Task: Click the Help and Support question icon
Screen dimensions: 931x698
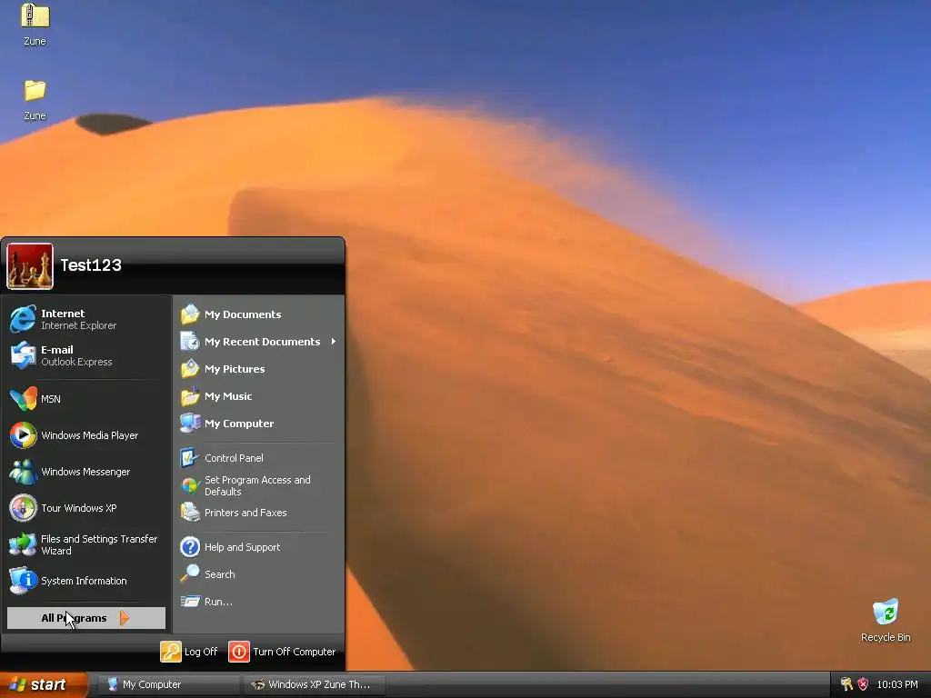Action: pyautogui.click(x=190, y=546)
